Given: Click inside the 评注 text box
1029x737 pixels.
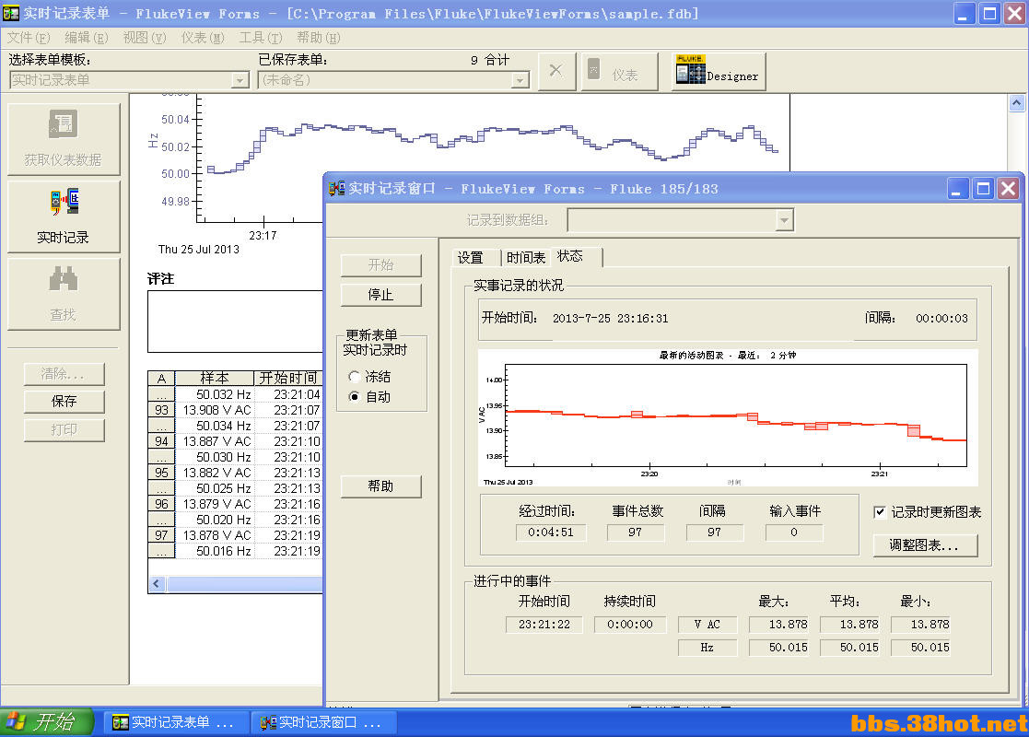Looking at the screenshot, I should tap(235, 322).
